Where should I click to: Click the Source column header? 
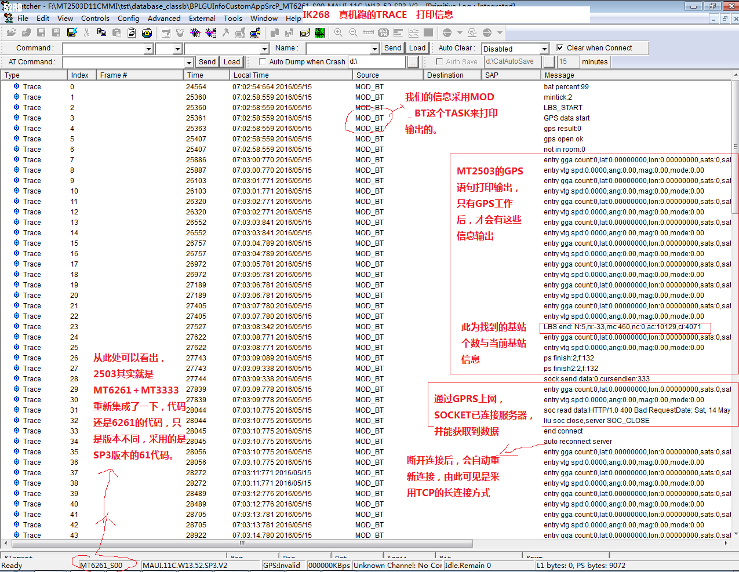(x=388, y=75)
